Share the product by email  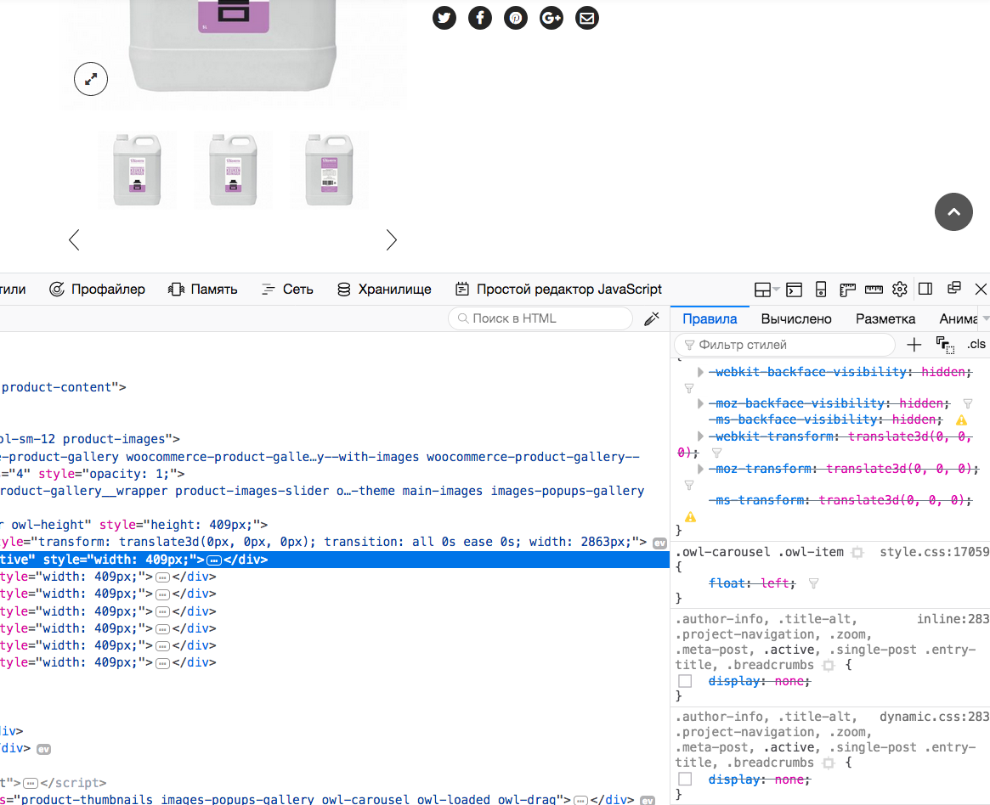(587, 18)
